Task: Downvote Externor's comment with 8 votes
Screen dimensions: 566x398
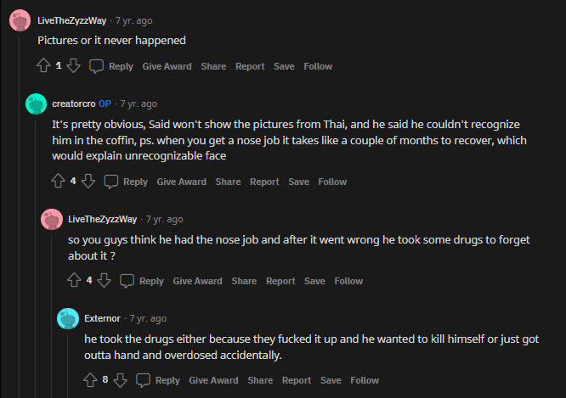Action: click(x=120, y=380)
